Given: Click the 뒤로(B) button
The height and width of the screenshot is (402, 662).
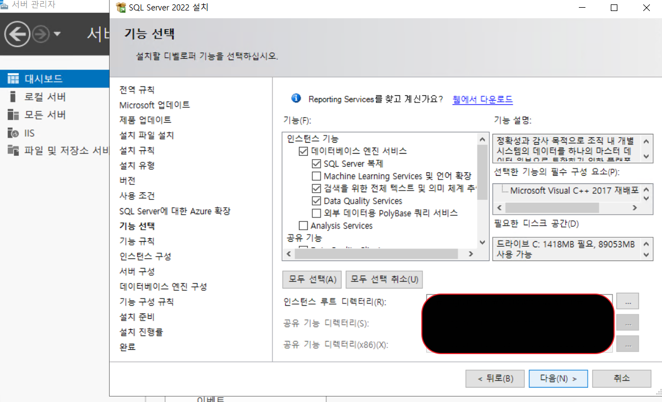Looking at the screenshot, I should (x=495, y=378).
